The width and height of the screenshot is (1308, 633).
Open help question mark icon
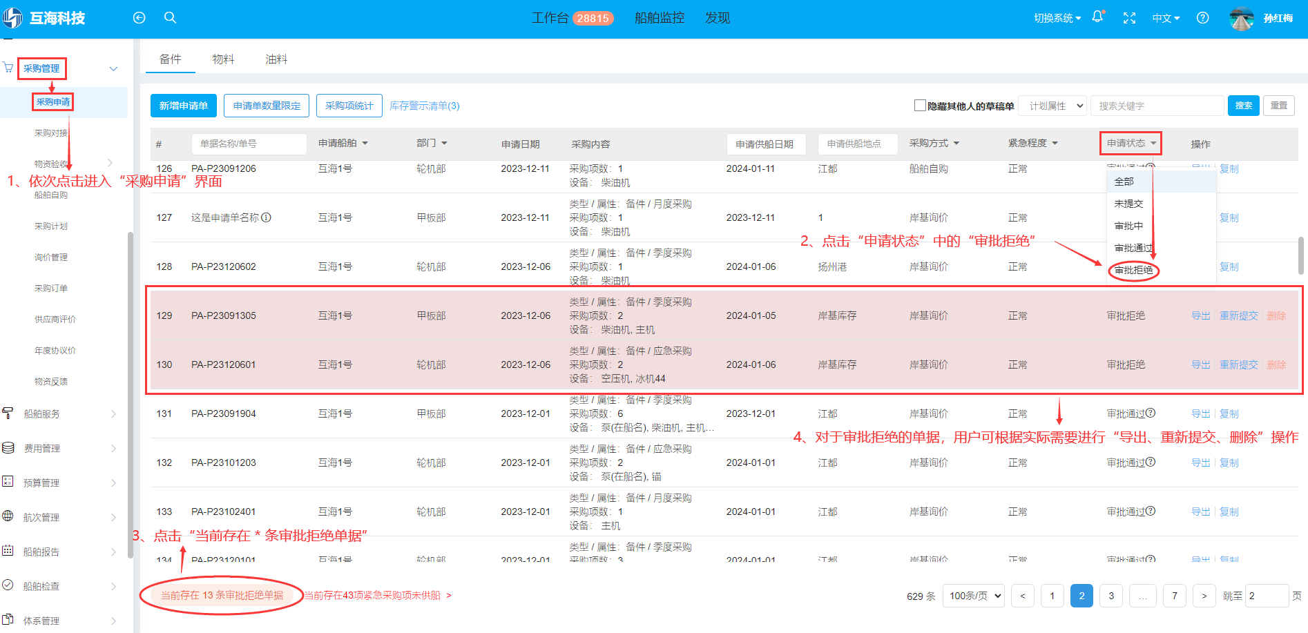pos(1203,18)
